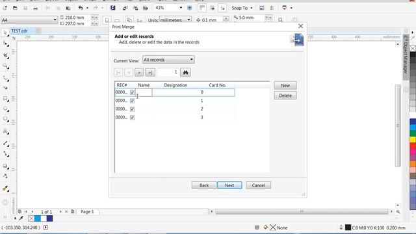Click the Application launcher icon
Screen dimensions: 416x234
[285, 8]
